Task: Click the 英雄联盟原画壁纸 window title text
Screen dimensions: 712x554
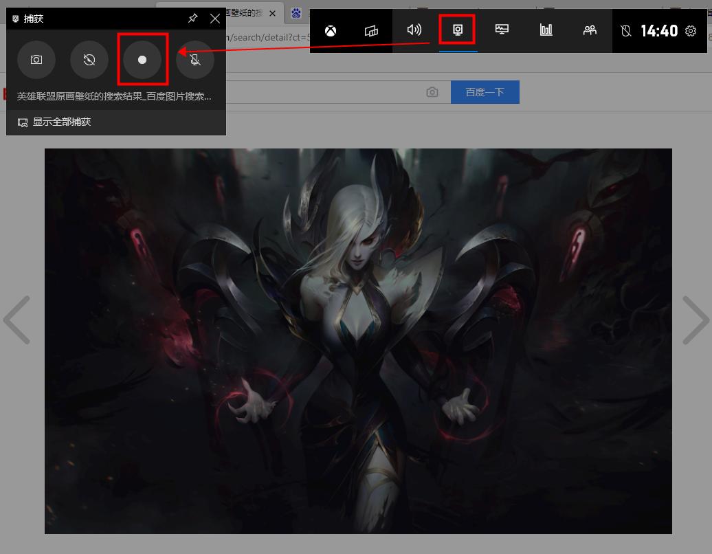Action: coord(114,96)
